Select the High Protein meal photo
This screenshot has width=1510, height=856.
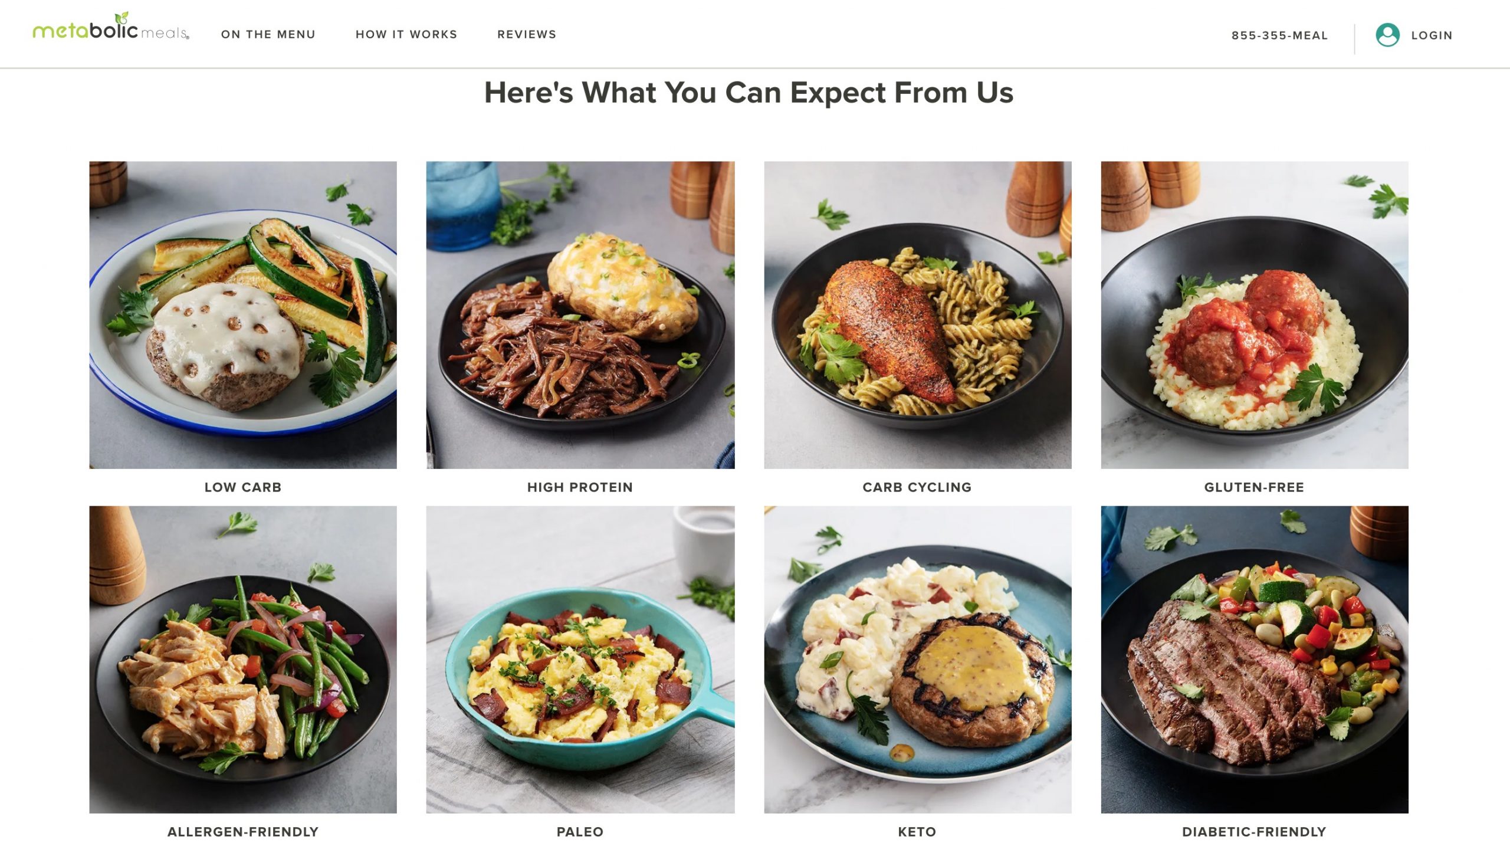coord(580,315)
